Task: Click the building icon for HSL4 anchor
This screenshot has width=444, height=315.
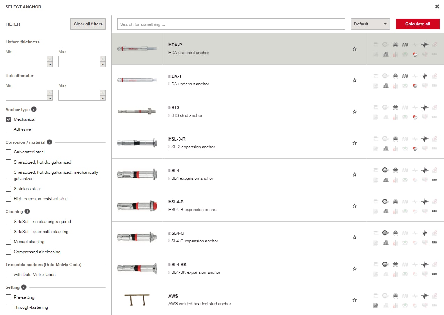Action: point(385,180)
